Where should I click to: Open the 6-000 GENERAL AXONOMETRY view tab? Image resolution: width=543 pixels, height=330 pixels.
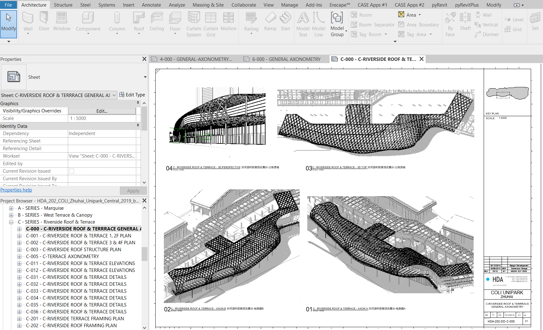click(282, 59)
